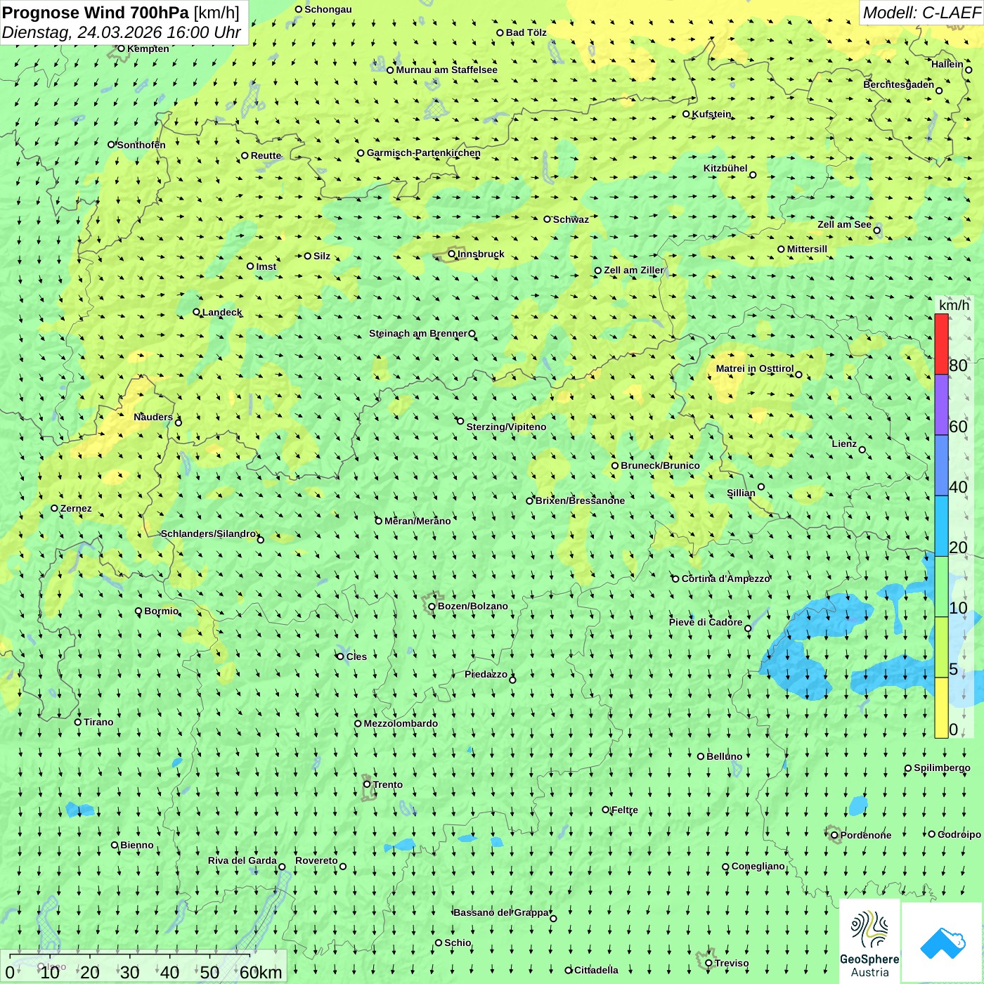Click the 'Meran/Merano' label

[417, 522]
